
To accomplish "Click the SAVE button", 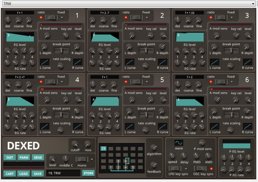I will point(38,174).
